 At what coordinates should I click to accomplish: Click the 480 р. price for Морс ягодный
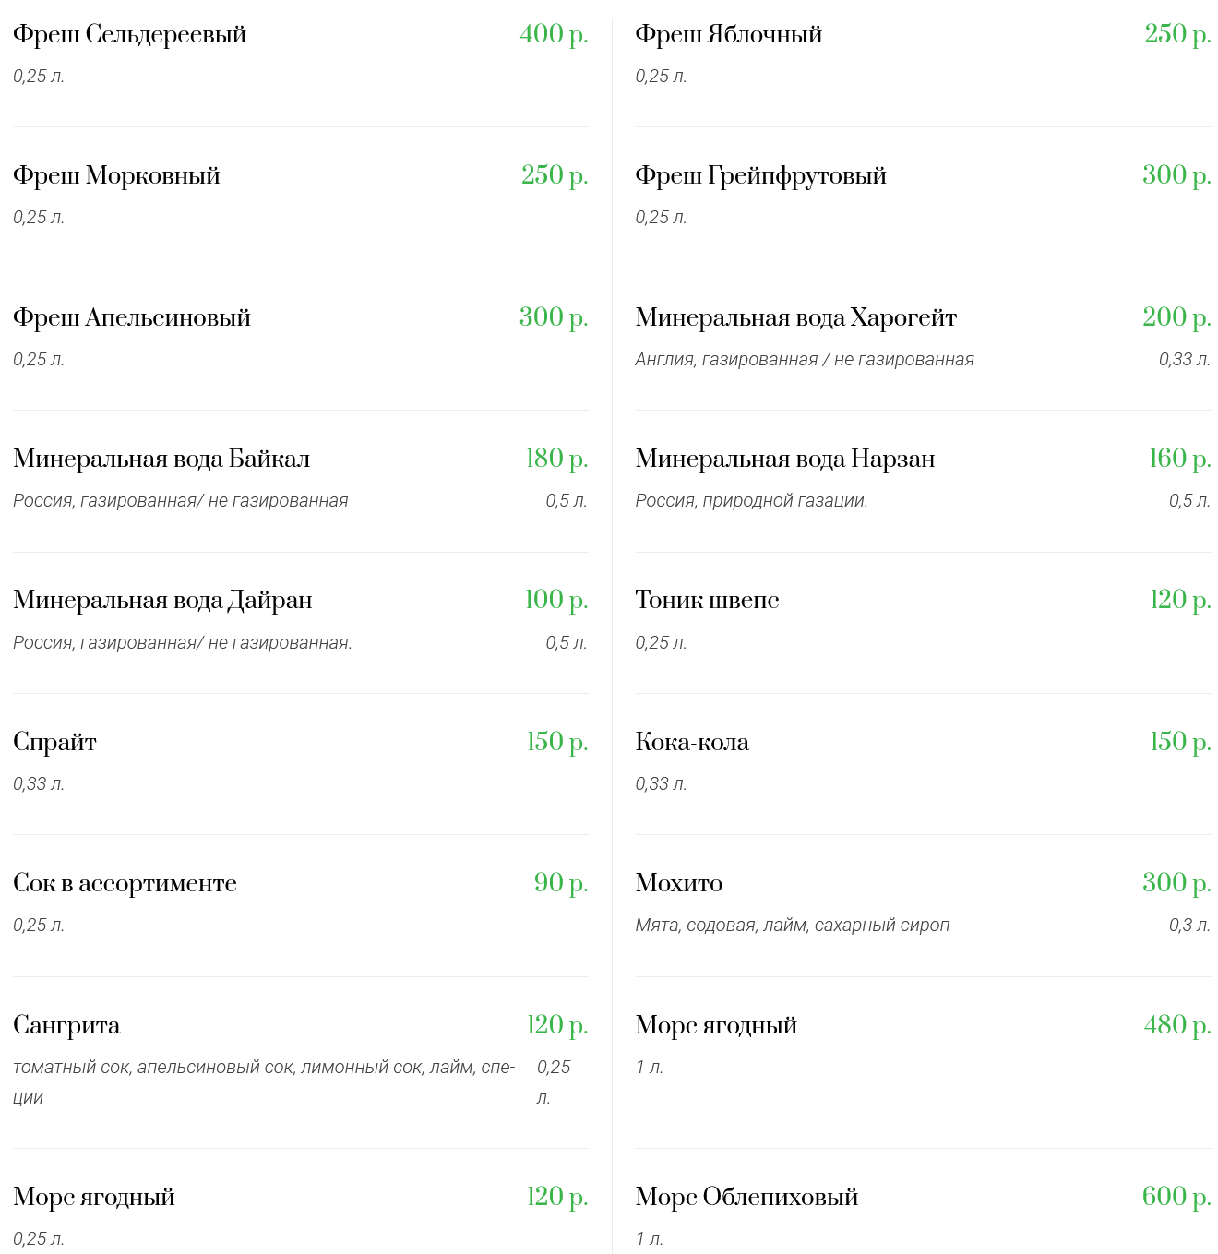tap(1176, 1025)
